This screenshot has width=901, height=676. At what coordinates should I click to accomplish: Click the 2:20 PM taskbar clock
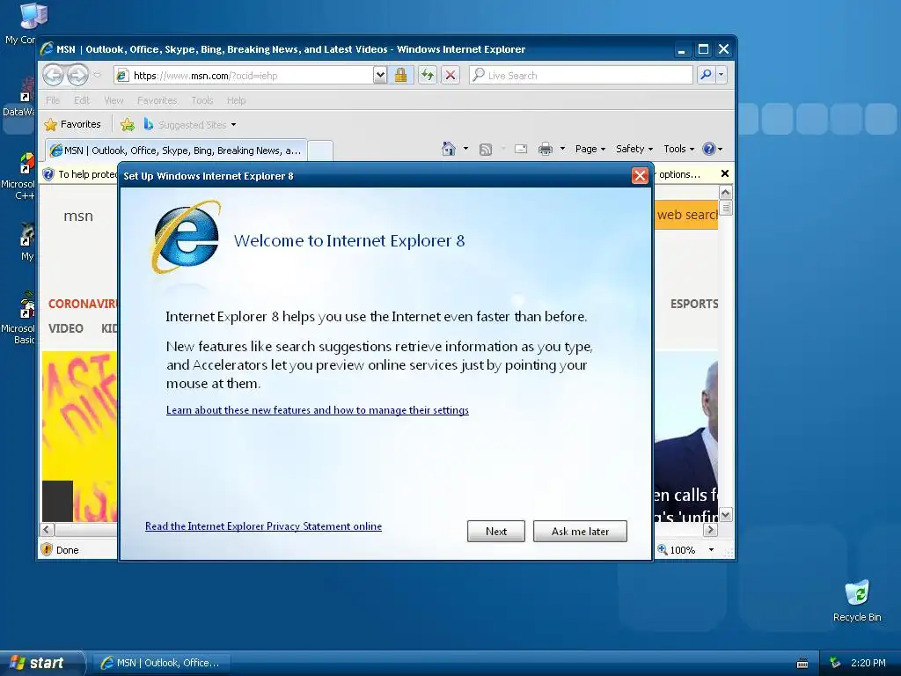(868, 663)
